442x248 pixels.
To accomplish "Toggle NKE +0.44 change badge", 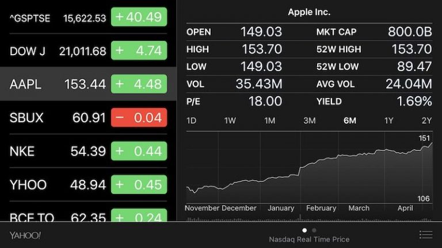I will tap(140, 151).
